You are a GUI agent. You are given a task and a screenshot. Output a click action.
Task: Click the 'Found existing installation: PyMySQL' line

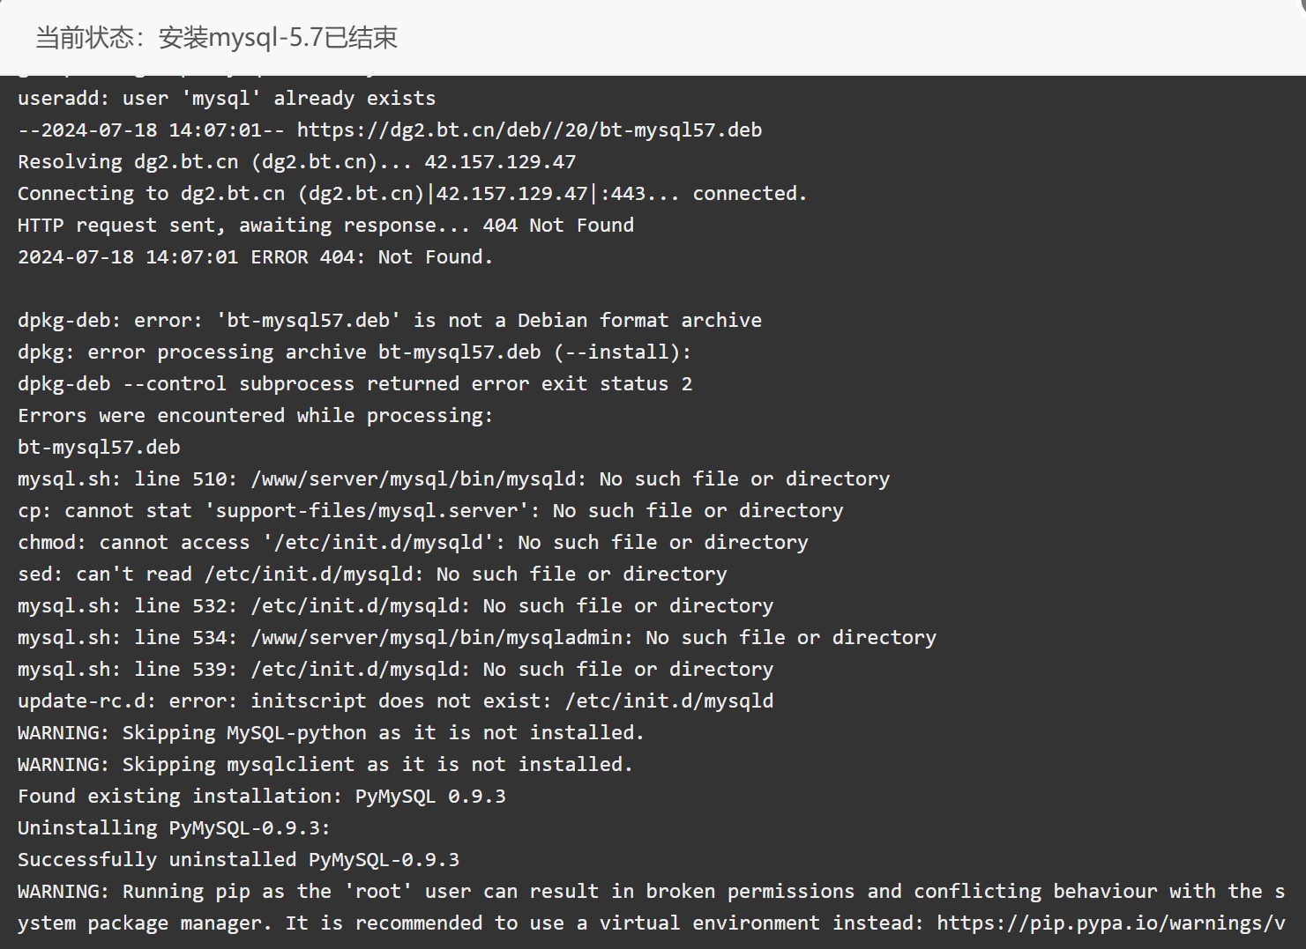pos(262,797)
